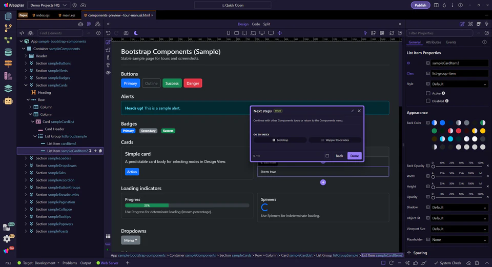492x267 pixels.
Task: Expand the Header tree node
Action: click(26, 56)
